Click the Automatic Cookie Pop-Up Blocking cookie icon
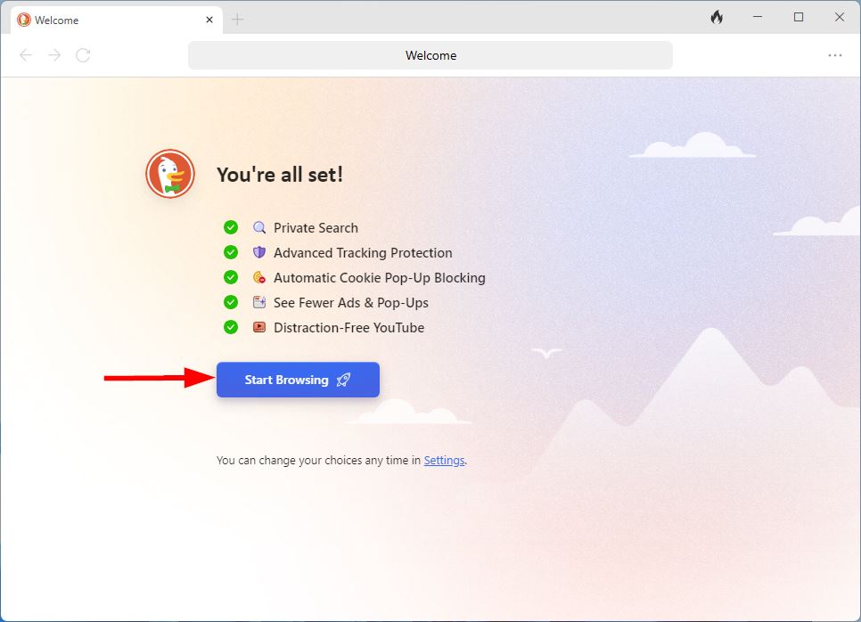 point(258,277)
